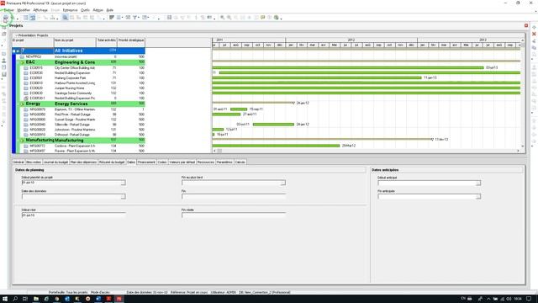Switch to the Général tab
This screenshot has height=303, width=538.
point(18,162)
